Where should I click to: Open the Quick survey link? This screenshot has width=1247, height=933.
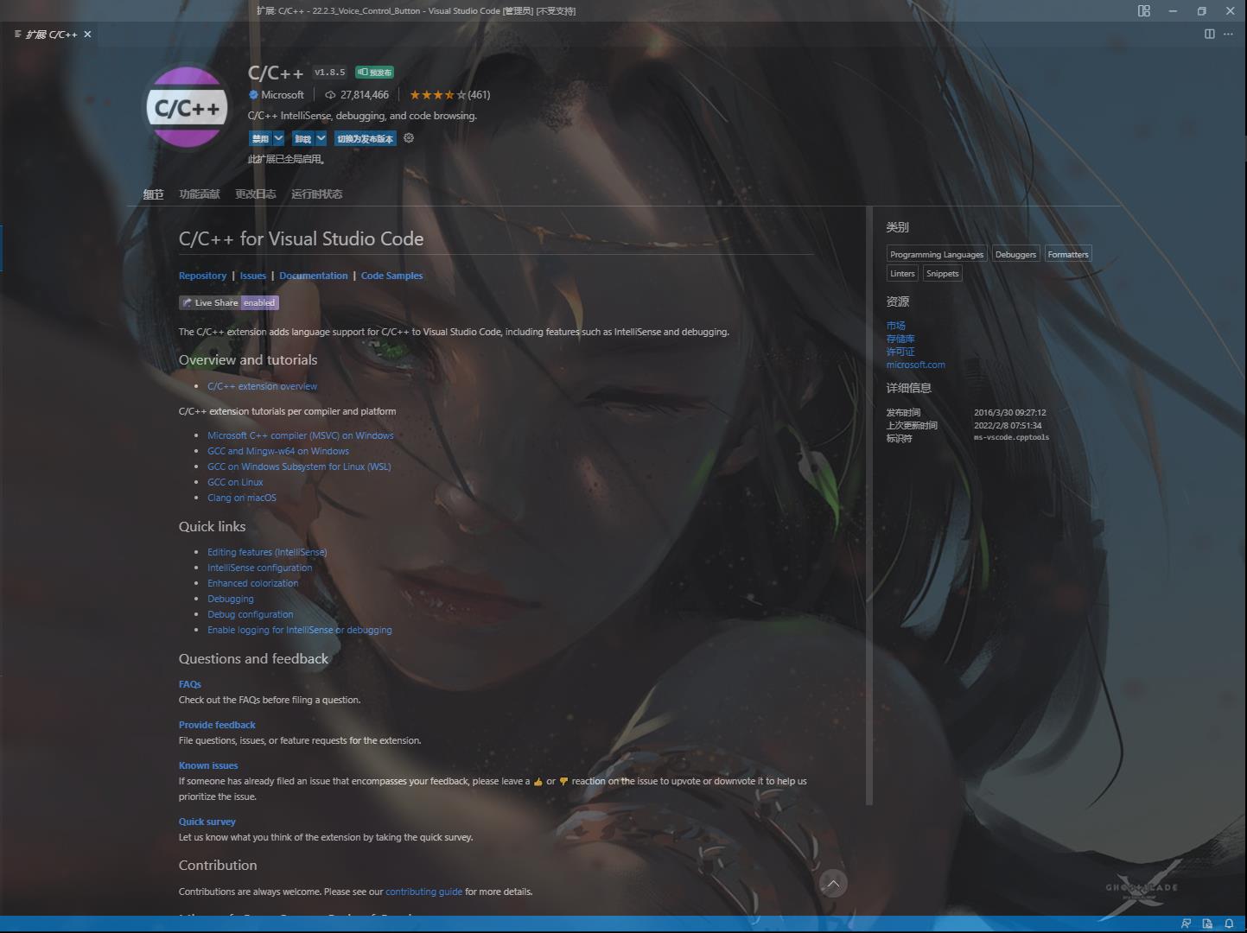pos(207,822)
